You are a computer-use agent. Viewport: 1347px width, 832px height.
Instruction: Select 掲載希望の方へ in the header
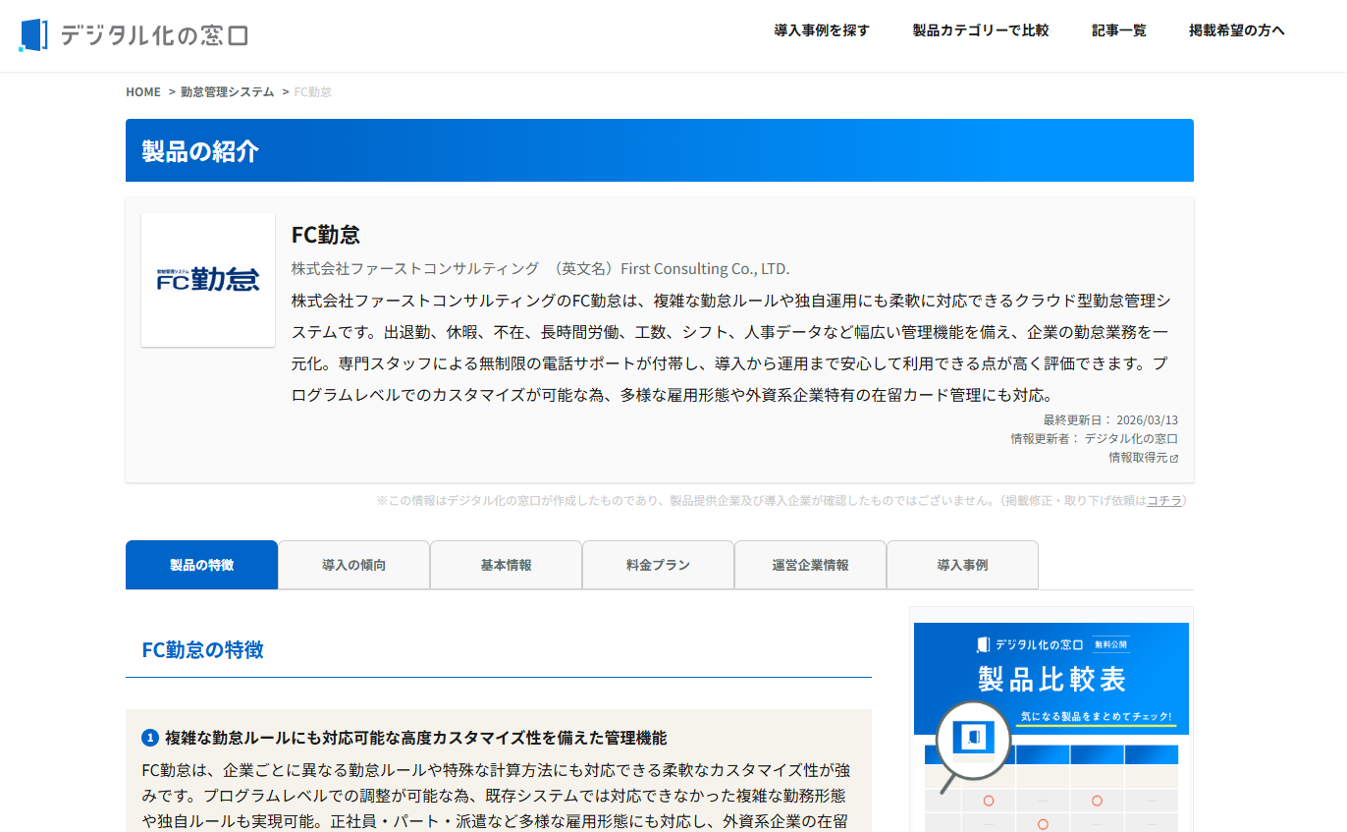click(x=1236, y=30)
